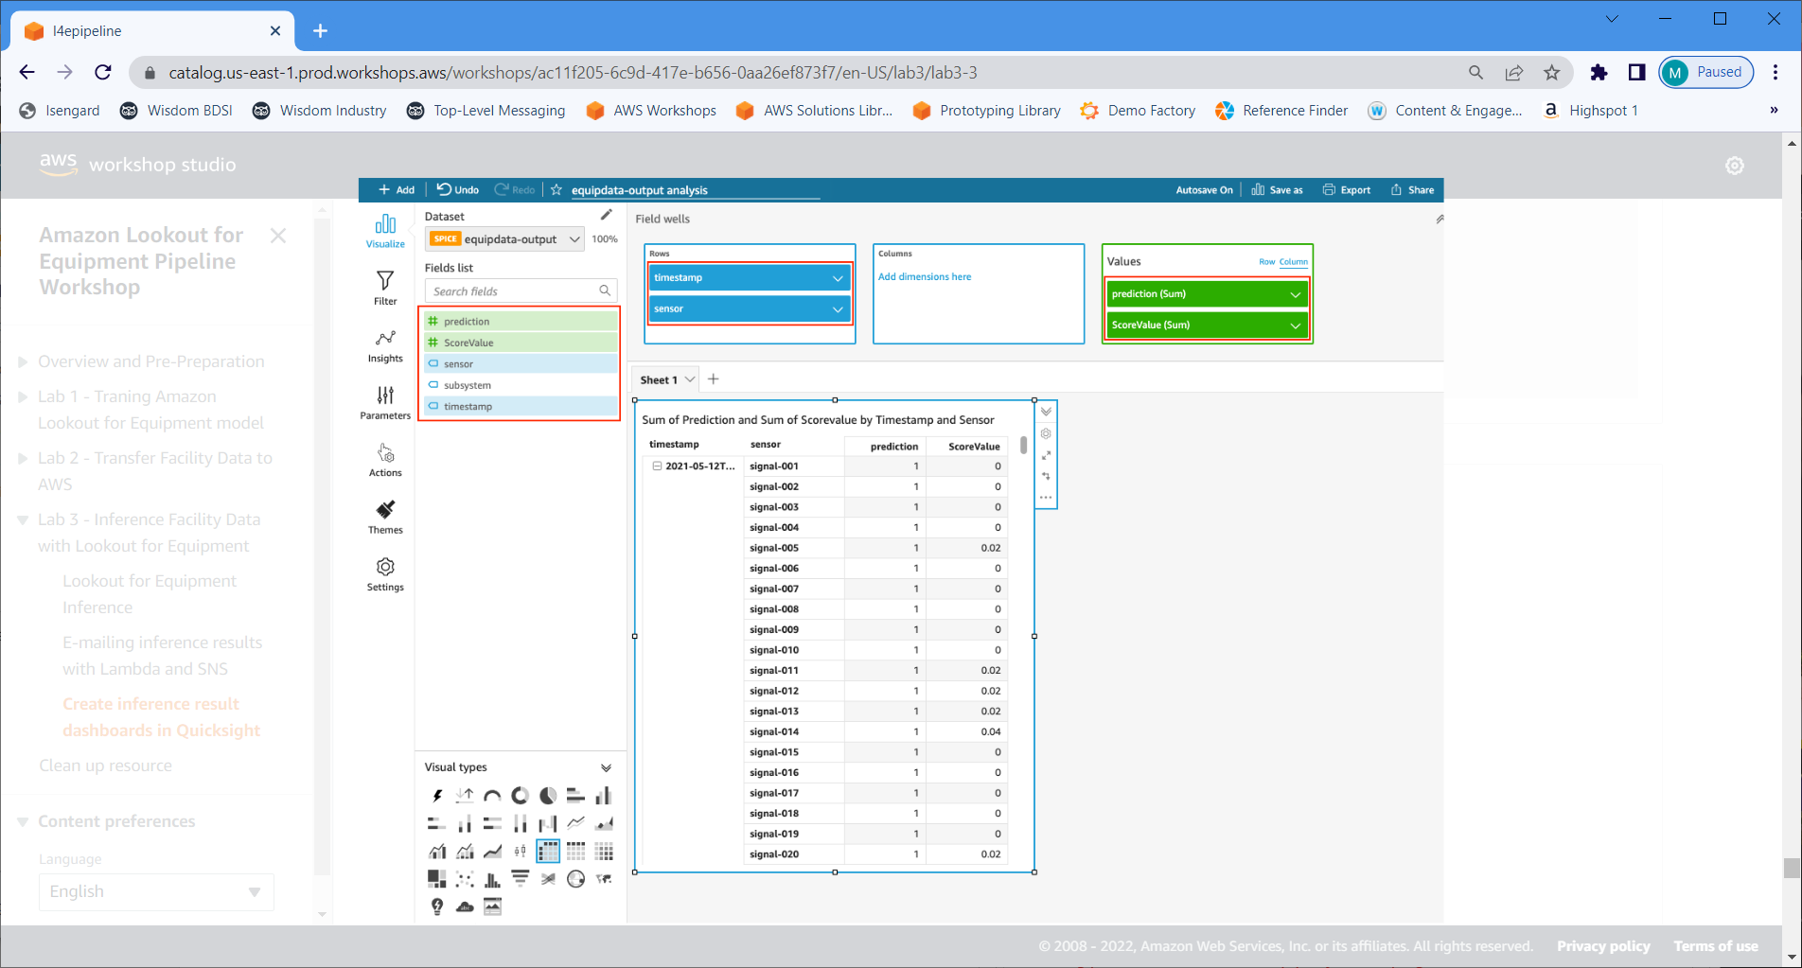1802x968 pixels.
Task: Maximize the pivot table visual
Action: click(x=1046, y=455)
